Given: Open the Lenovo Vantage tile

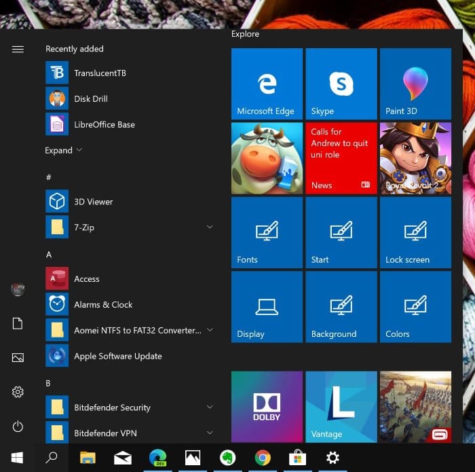Looking at the screenshot, I should click(341, 407).
